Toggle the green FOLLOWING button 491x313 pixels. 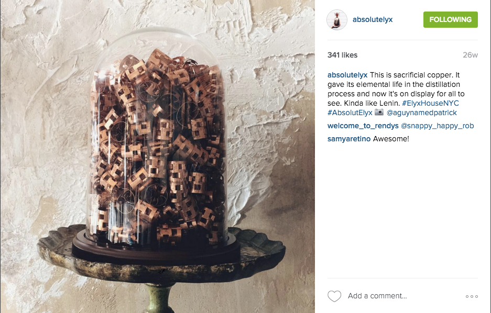(x=450, y=19)
